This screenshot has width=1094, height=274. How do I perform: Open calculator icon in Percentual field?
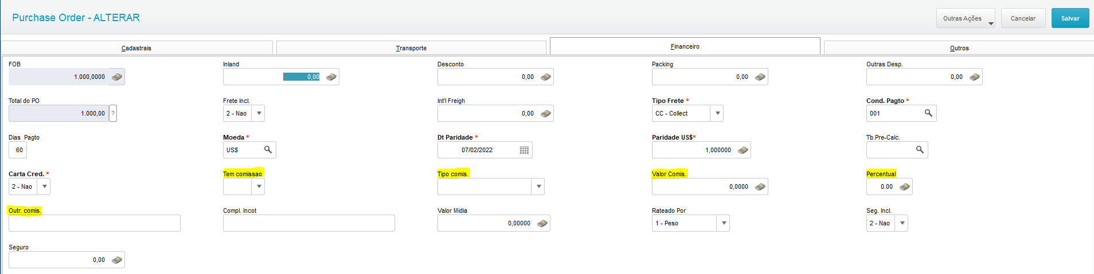[905, 186]
